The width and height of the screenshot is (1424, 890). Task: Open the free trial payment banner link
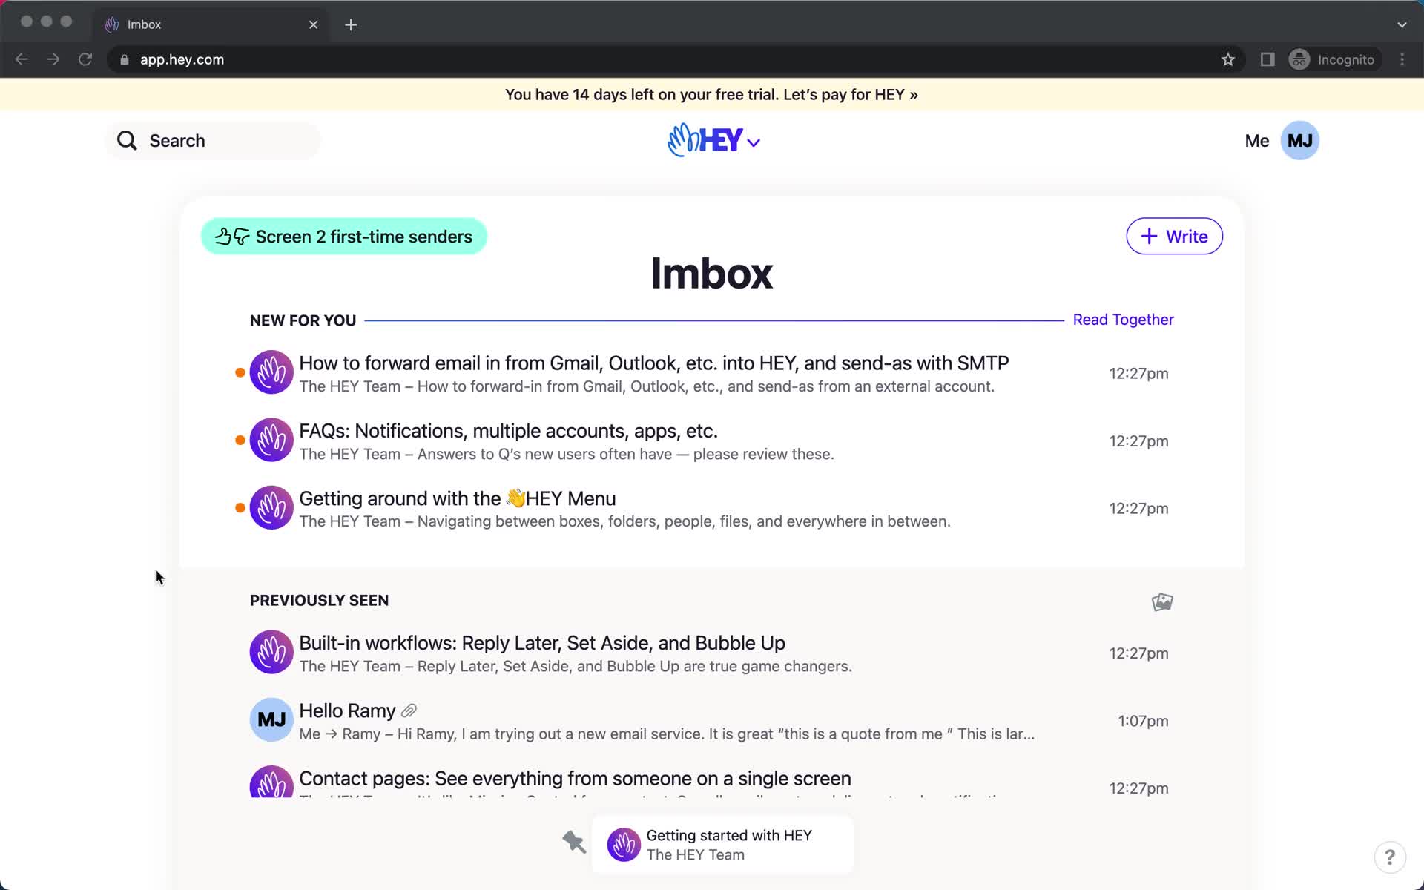(711, 94)
